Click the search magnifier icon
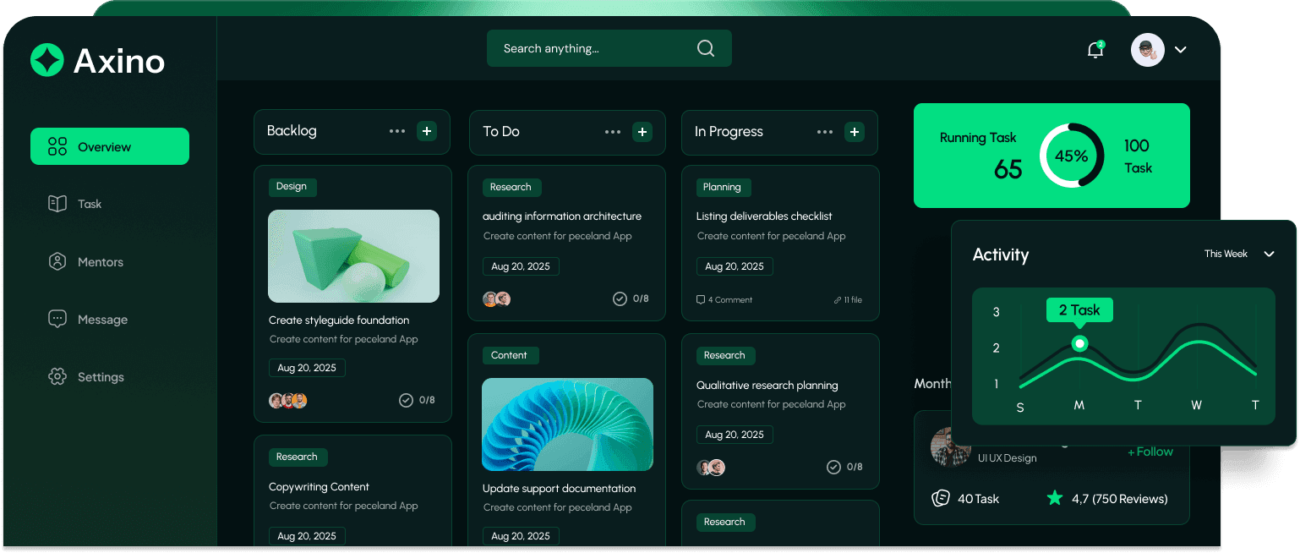 point(705,48)
